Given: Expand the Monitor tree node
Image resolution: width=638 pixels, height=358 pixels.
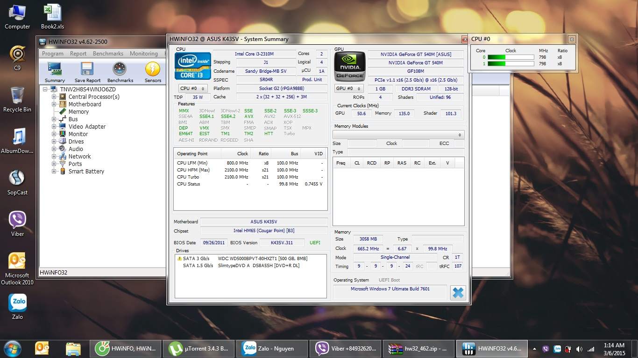Looking at the screenshot, I should (x=54, y=134).
